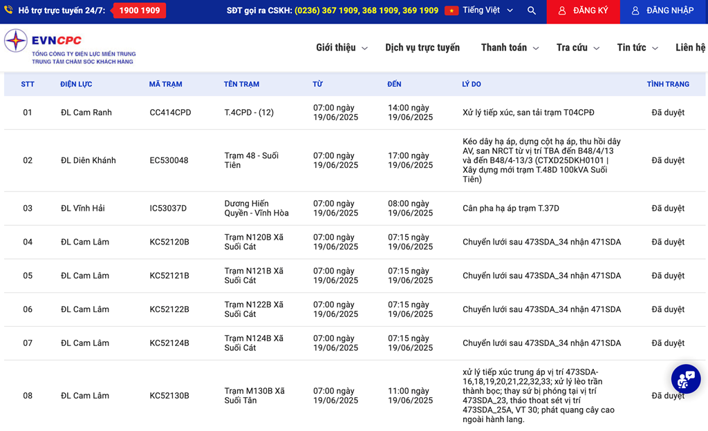Screen dimensions: 708x431
Task: Click the Vietnam flag icon
Action: (451, 10)
